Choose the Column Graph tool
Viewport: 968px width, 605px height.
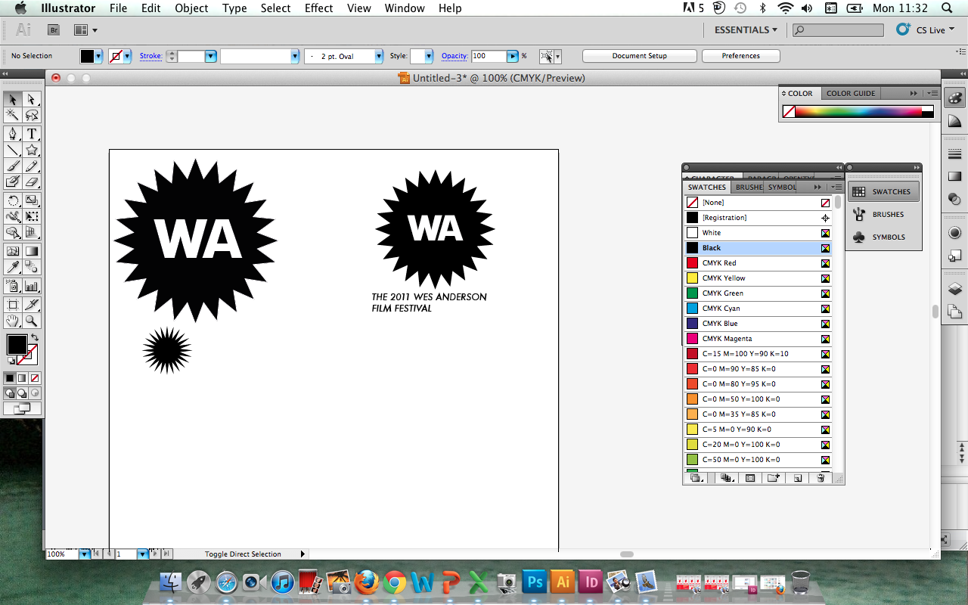[x=32, y=286]
